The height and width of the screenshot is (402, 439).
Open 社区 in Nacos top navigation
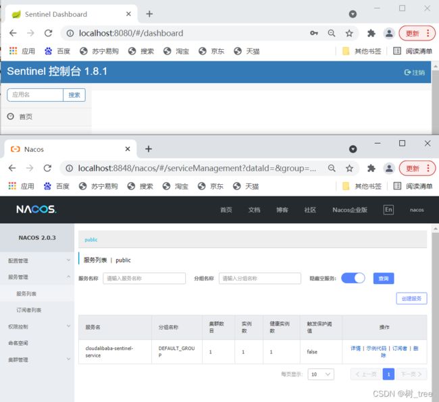[x=310, y=210]
